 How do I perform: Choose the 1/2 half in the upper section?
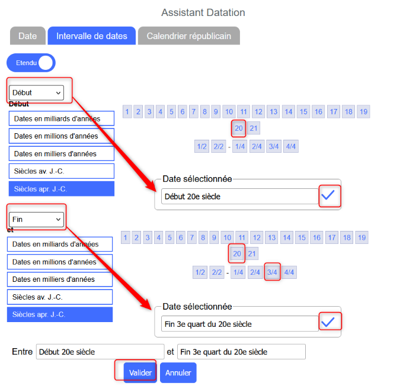click(201, 147)
